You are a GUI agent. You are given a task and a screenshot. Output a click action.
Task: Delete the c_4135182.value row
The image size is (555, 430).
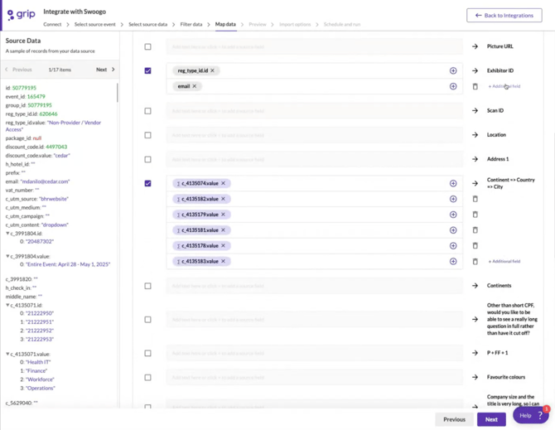coord(475,199)
